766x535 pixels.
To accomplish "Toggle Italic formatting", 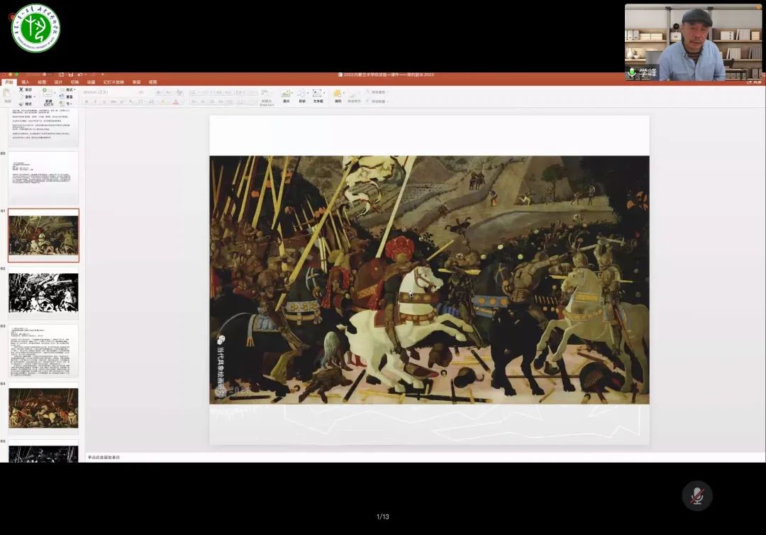I will click(x=95, y=101).
